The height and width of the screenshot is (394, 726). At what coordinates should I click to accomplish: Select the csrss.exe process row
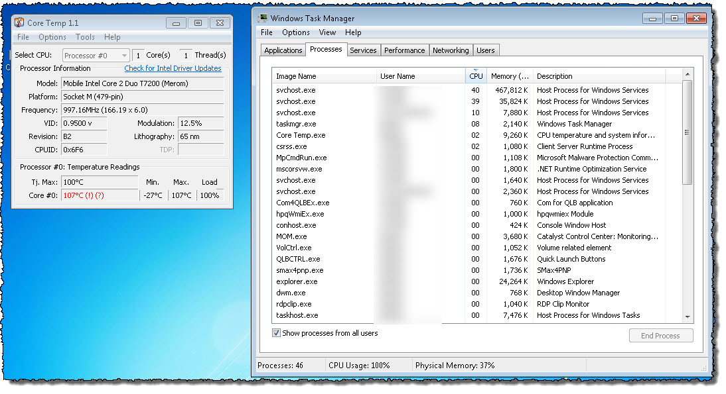469,146
